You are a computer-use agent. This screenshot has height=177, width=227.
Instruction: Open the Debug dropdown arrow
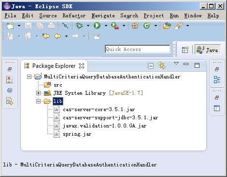tap(88, 25)
